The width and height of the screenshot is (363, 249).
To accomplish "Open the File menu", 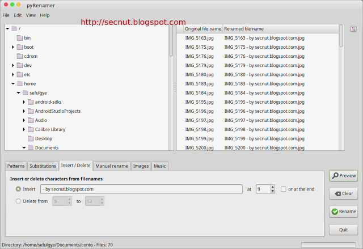I will click(x=6, y=15).
